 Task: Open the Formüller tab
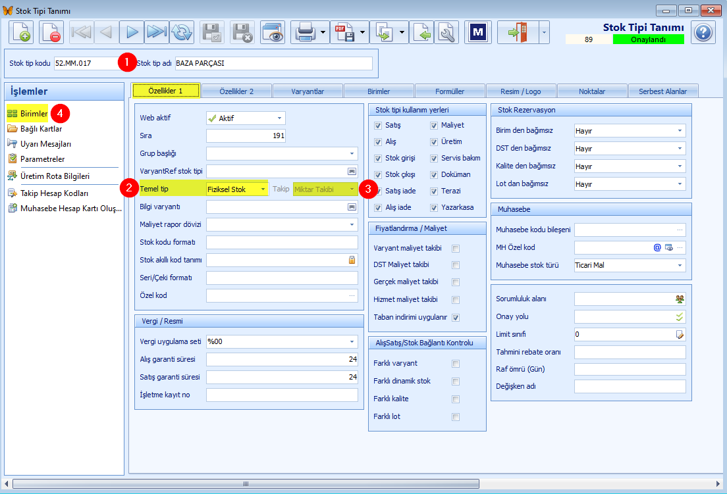450,91
